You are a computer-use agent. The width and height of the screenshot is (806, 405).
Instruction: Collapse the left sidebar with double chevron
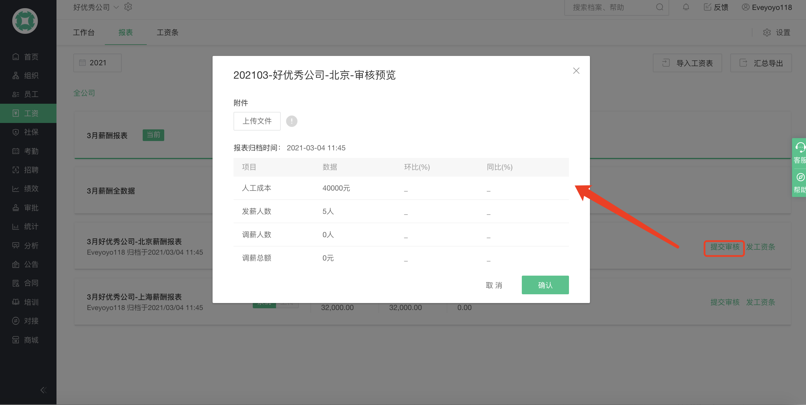43,390
